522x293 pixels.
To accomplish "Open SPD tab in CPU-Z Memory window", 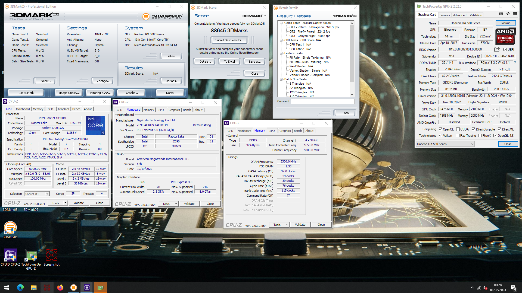I will coord(272,131).
